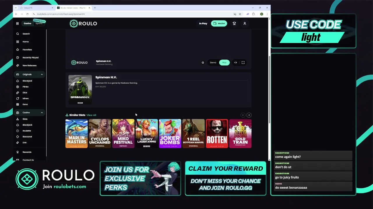Switch game to Demo mode
This screenshot has width=373, height=209.
tap(213, 62)
